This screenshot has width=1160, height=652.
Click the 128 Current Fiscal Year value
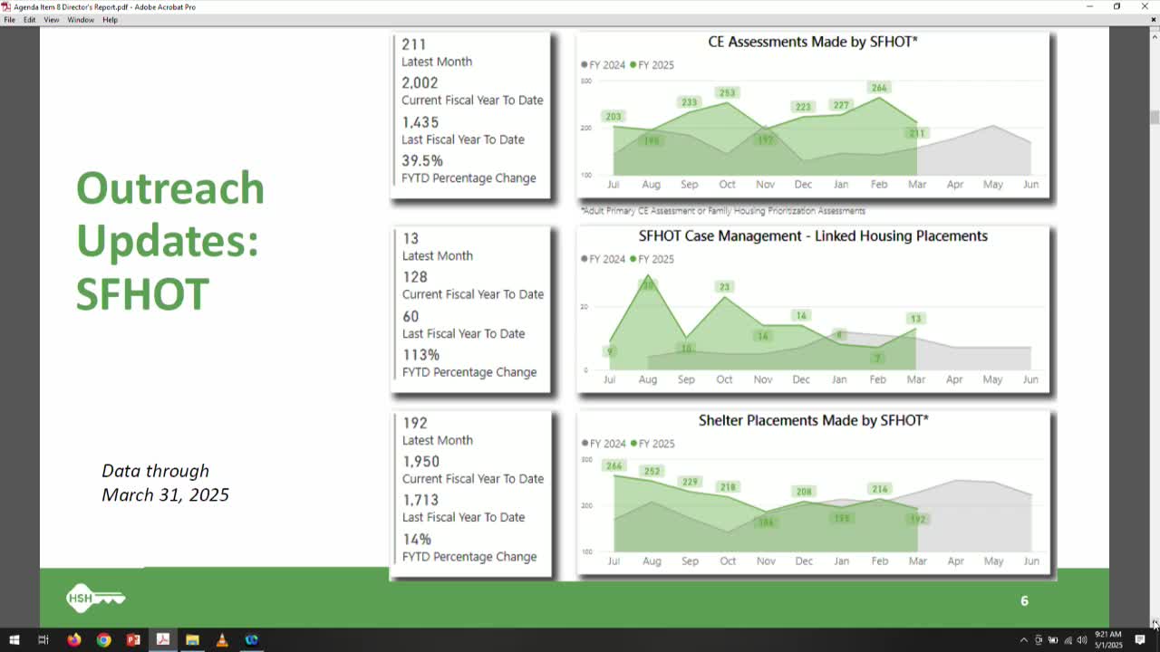pos(414,277)
